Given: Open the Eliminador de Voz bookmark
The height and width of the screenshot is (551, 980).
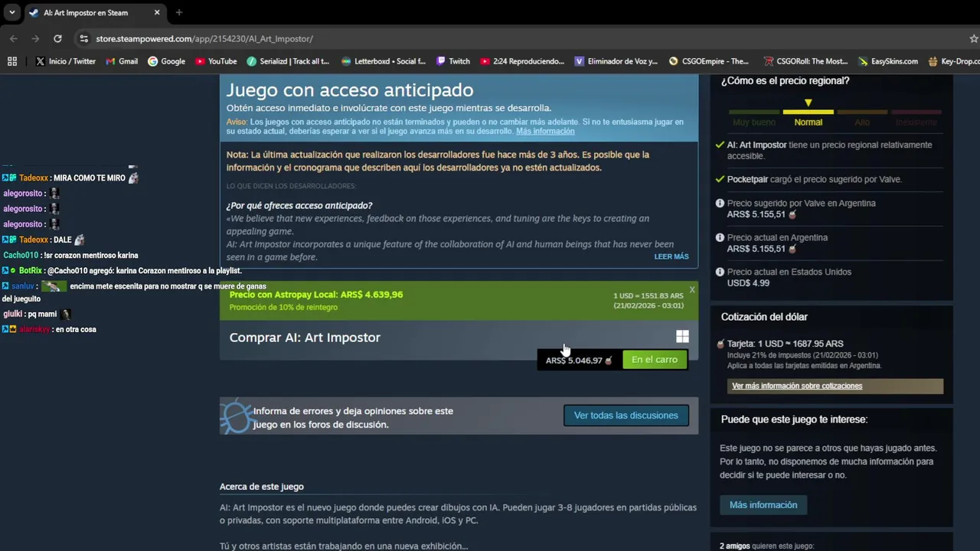Looking at the screenshot, I should 616,61.
